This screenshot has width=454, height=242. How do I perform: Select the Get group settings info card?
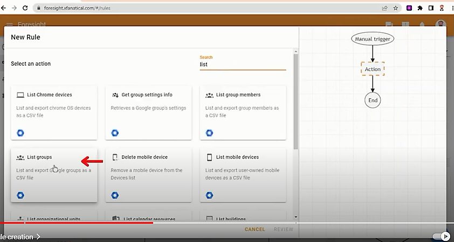click(148, 112)
